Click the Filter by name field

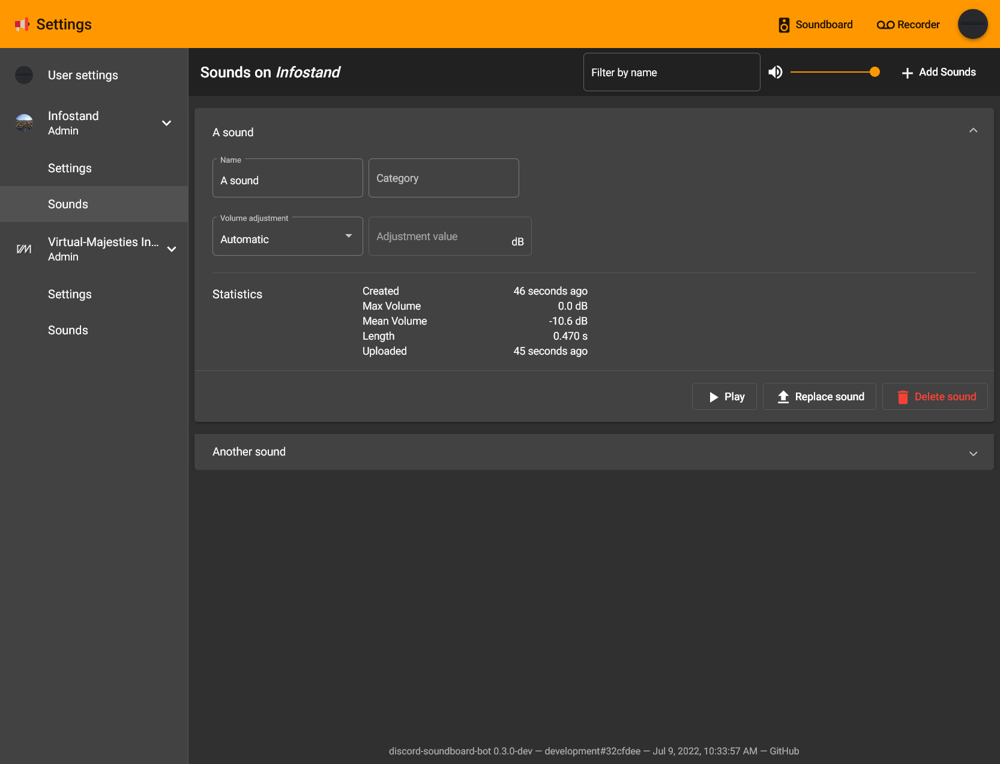[671, 72]
